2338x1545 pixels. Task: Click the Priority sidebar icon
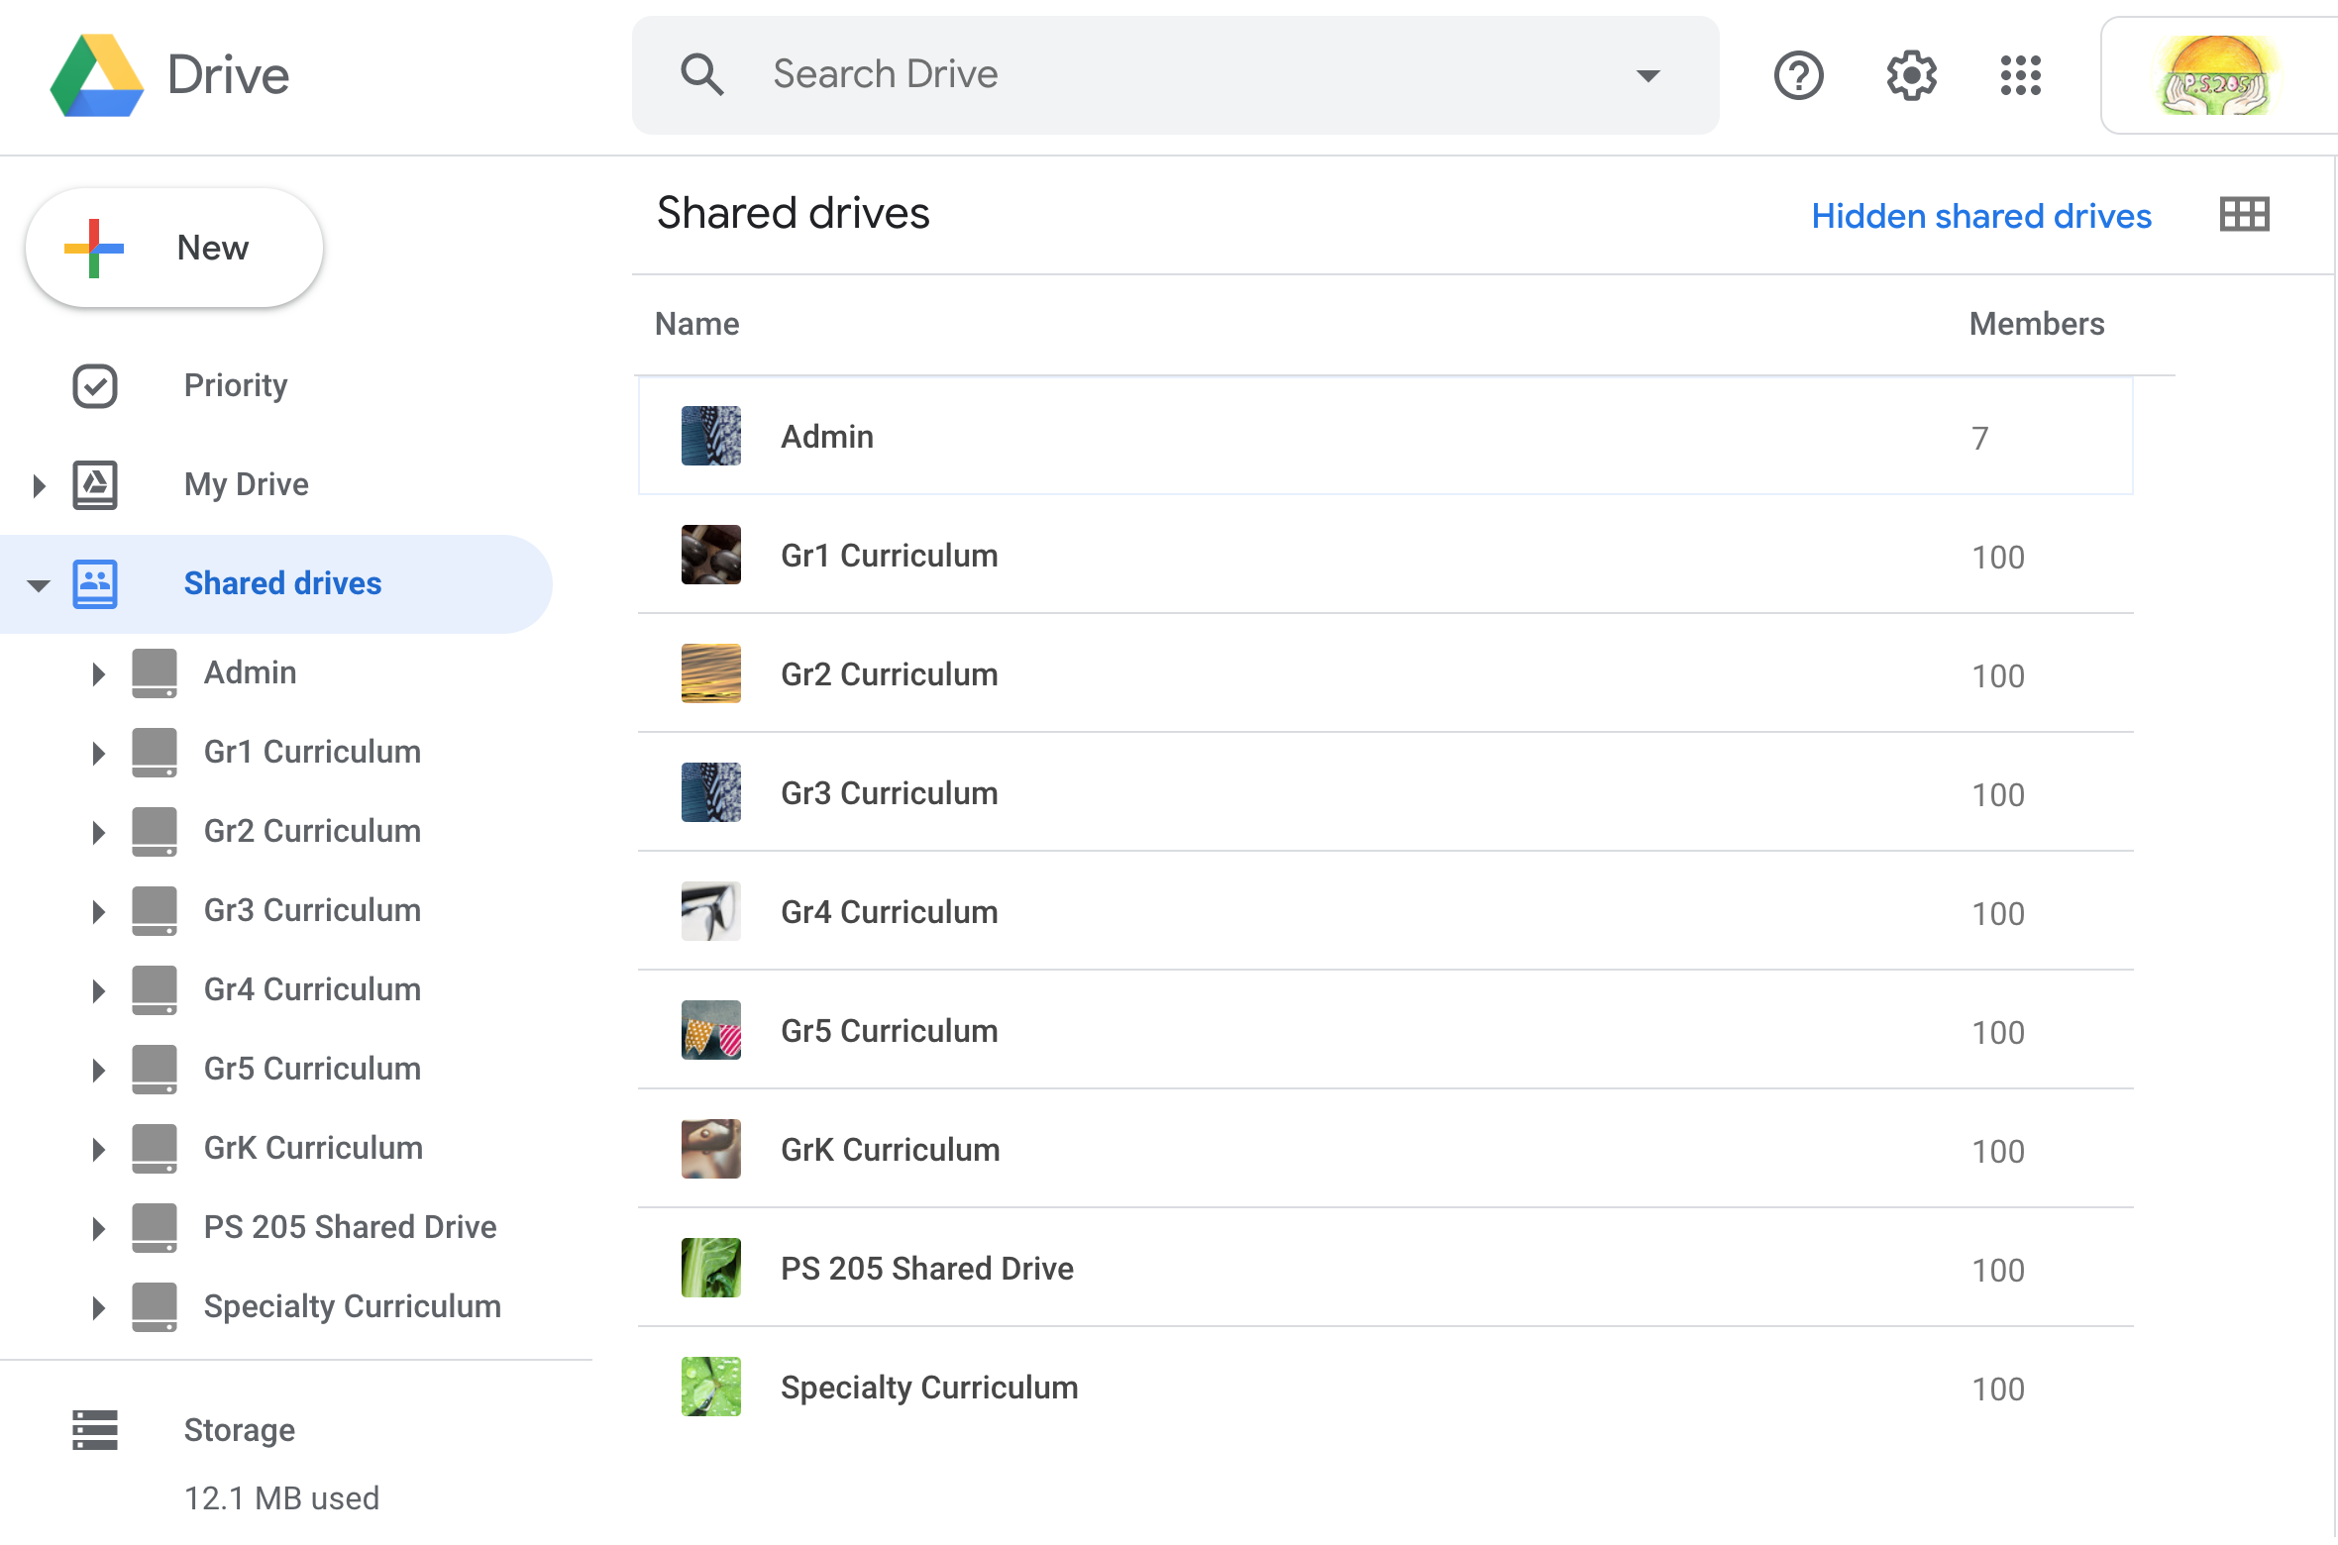(95, 386)
